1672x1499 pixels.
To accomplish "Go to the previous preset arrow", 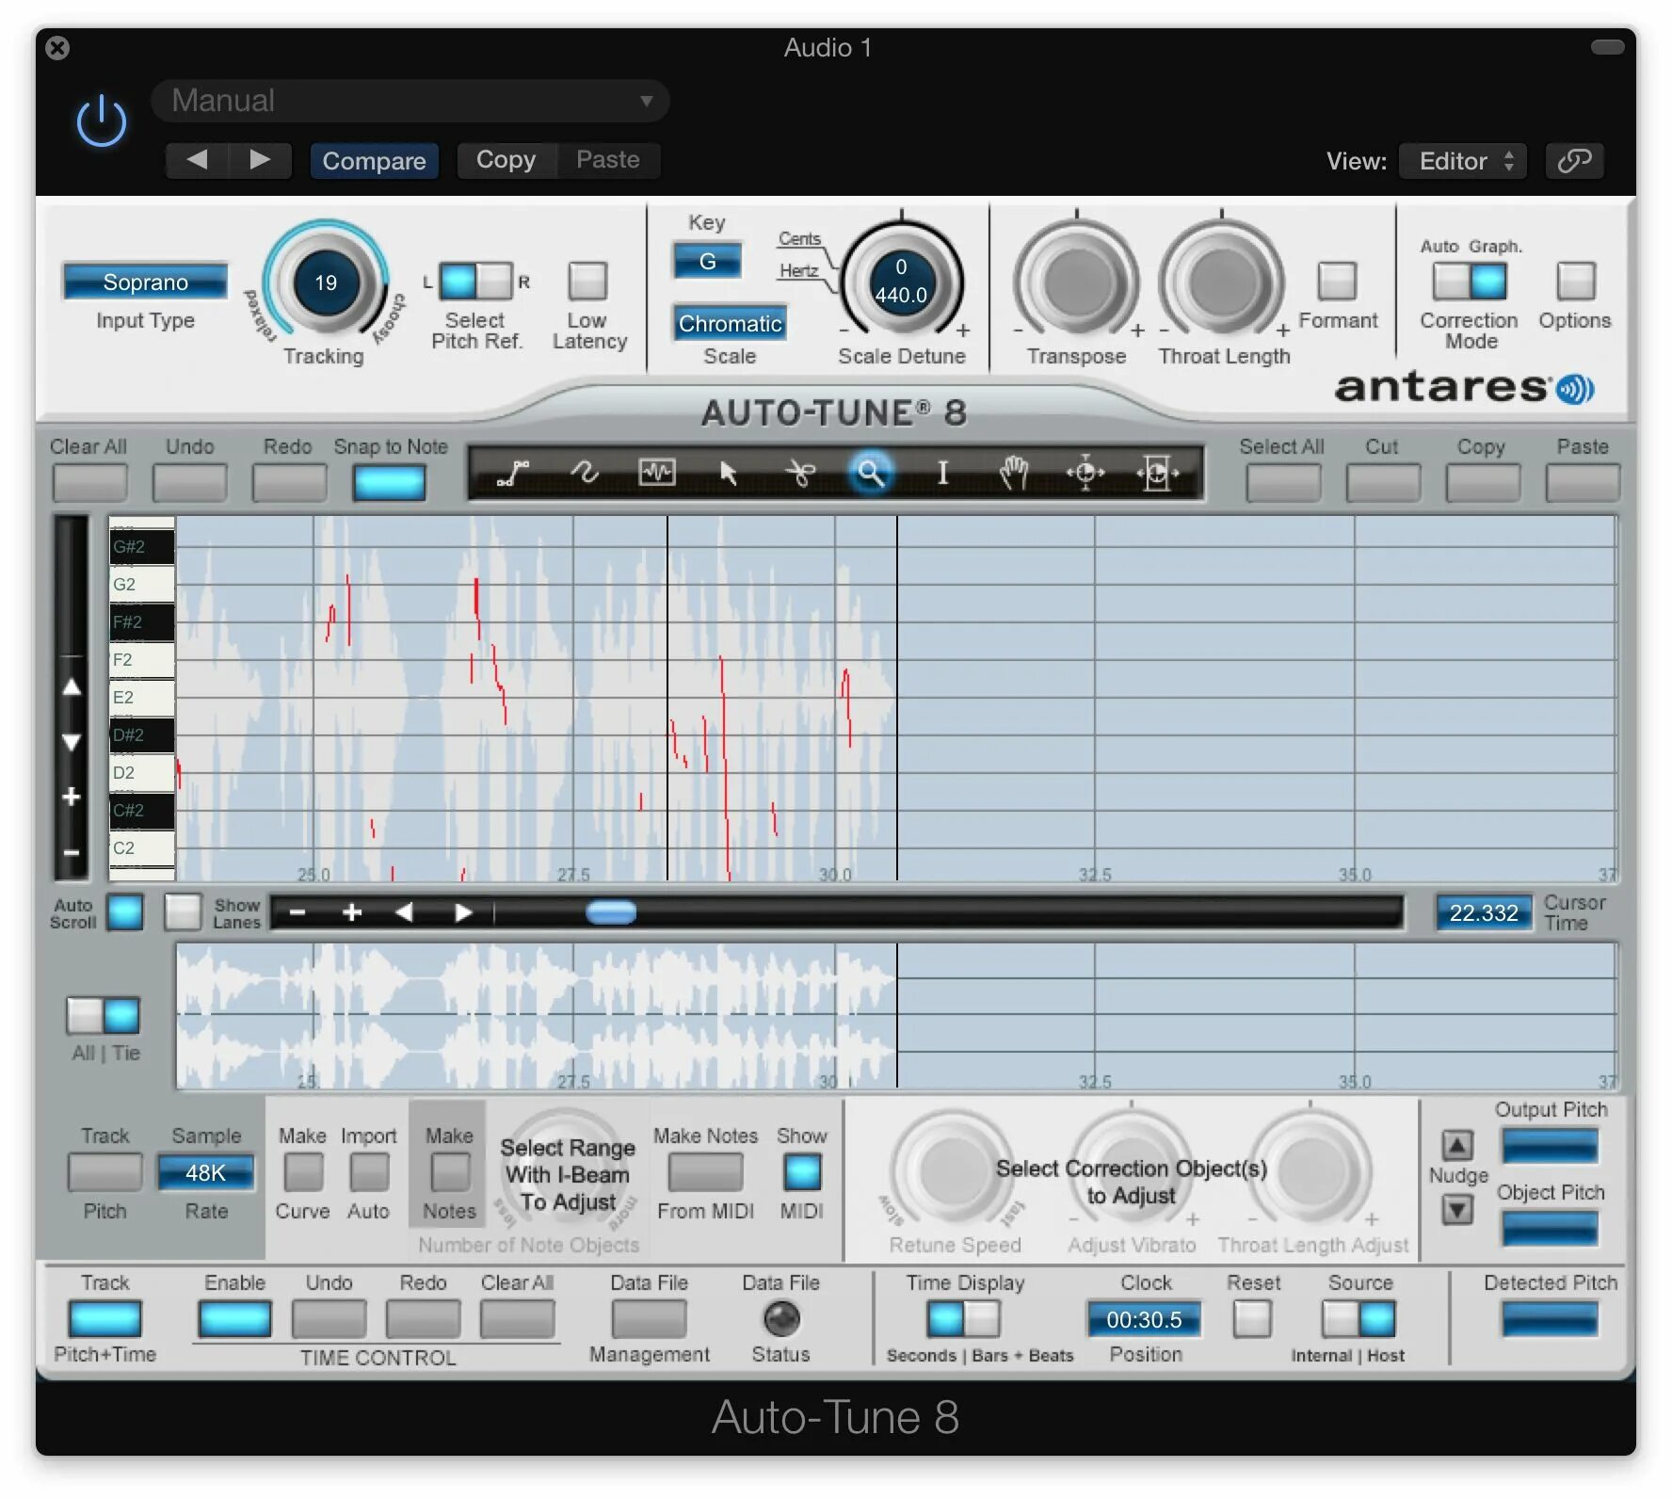I will coord(197,160).
